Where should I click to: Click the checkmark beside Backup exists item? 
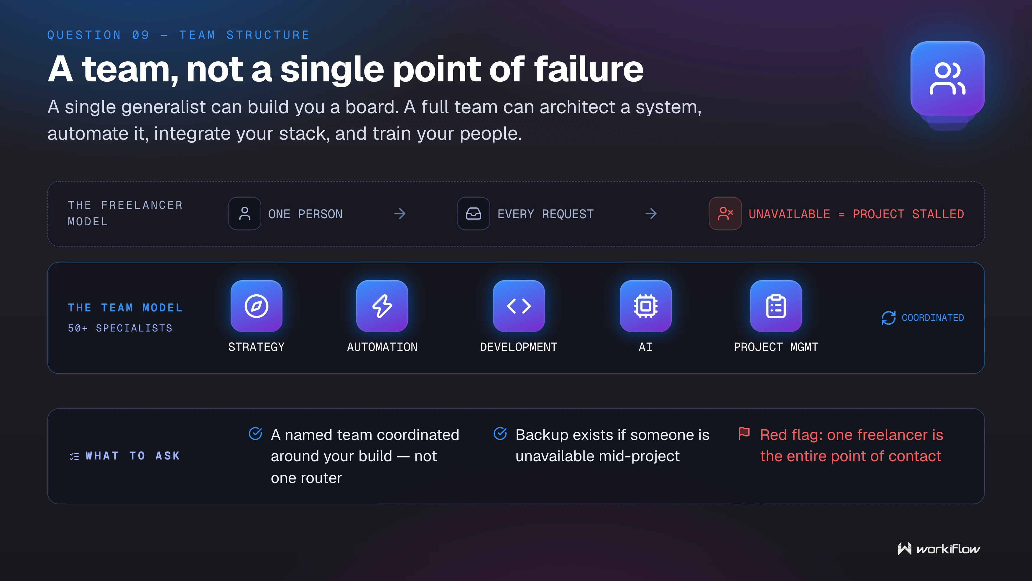tap(500, 434)
